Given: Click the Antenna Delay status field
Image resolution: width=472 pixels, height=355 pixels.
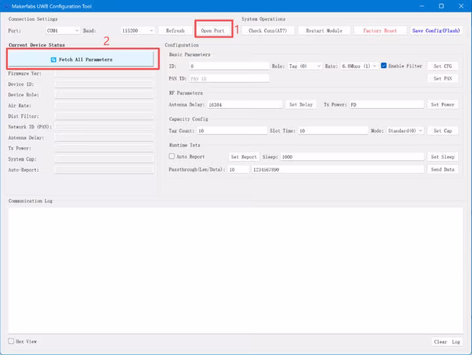Looking at the screenshot, I should 104,138.
